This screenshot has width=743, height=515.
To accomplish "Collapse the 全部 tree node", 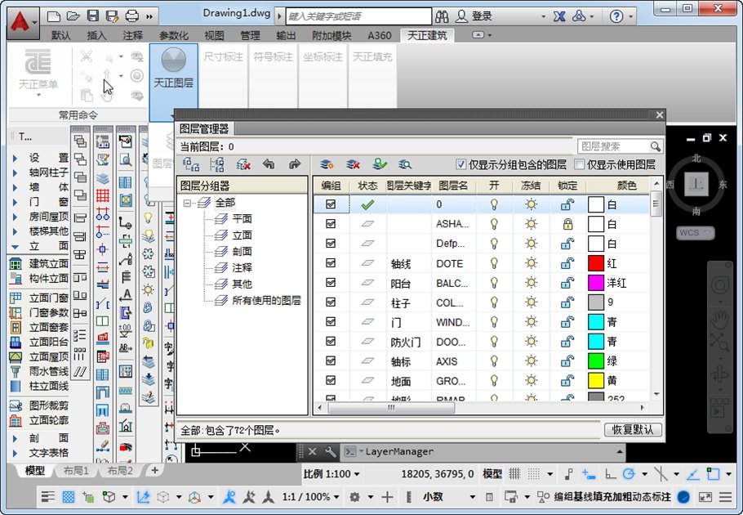I will 187,203.
